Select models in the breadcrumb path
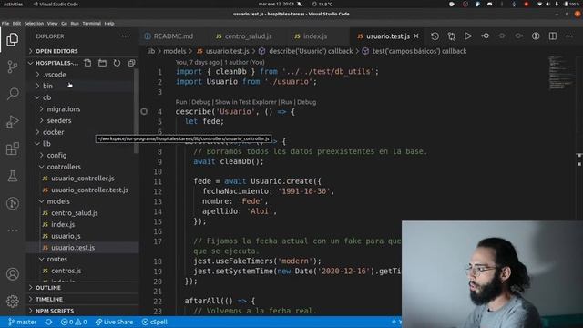This screenshot has width=583, height=328. point(174,51)
